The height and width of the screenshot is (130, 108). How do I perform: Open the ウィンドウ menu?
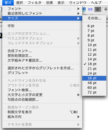[x=78, y=3]
